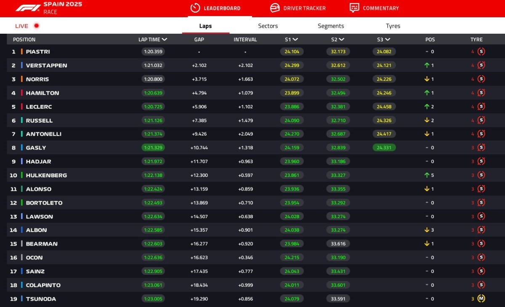This screenshot has height=307, width=505.
Task: Click Norris's yellow position-down arrow
Action: click(427, 79)
